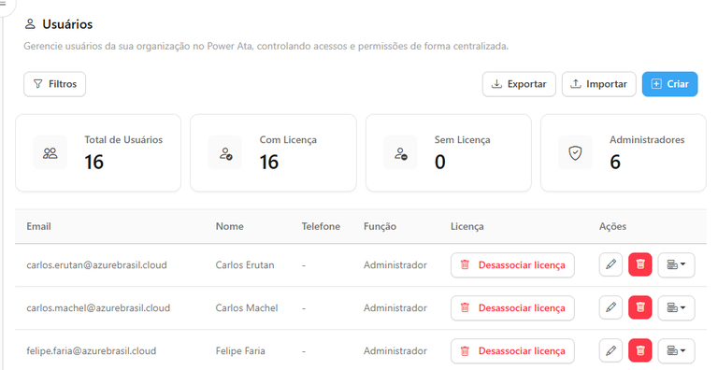
Task: Click Administrador in Carlos Erutan row
Action: coord(395,265)
